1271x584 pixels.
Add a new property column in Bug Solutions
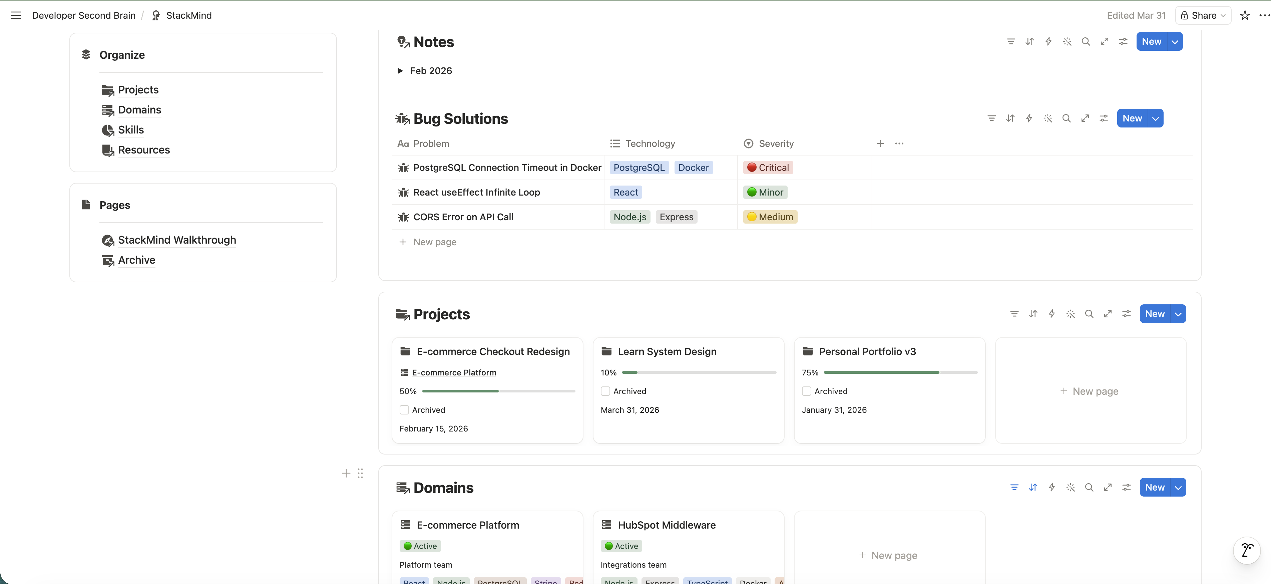[x=880, y=143]
